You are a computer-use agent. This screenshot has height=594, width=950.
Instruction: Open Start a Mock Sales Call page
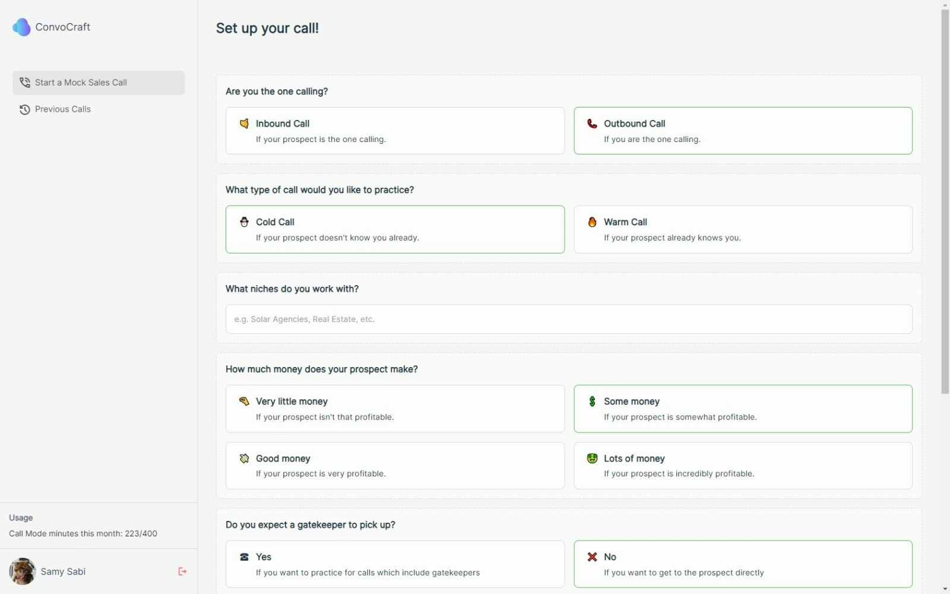click(x=99, y=83)
